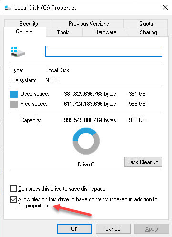Screen dimensions: 172x237
Task: Open the Previous Versions tab
Action: (x=89, y=23)
